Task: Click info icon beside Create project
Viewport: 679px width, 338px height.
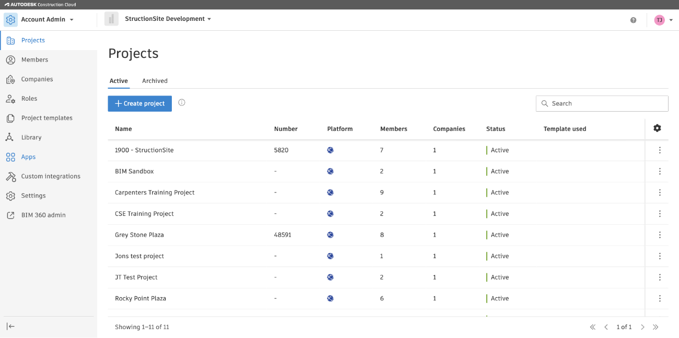Action: pos(182,103)
